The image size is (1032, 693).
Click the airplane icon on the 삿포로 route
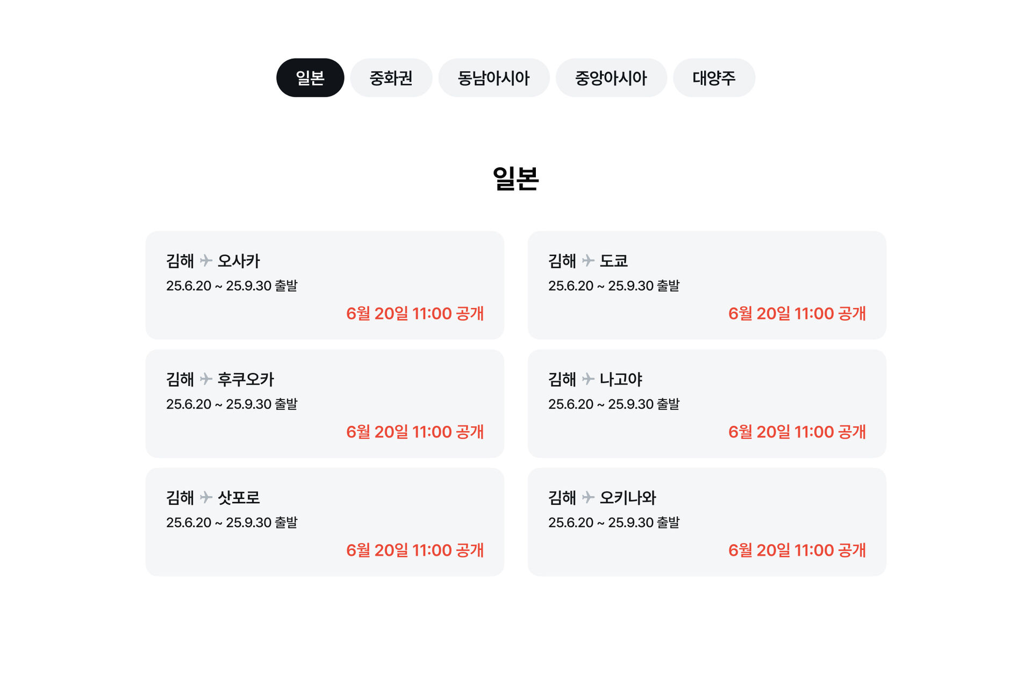pyautogui.click(x=206, y=497)
